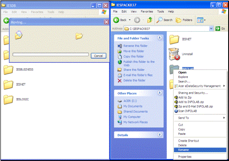The width and height of the screenshot is (229, 161).
Task: Select the IESNET folder in IESPACK837
Action: [174, 39]
